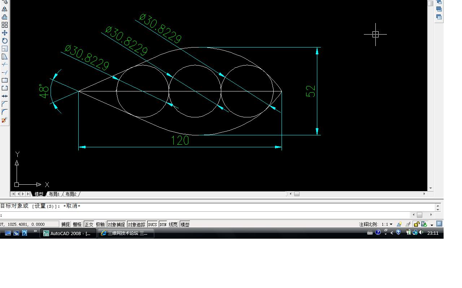Viewport: 462px width, 288px height.
Task: Toggle 极轴 polar tracking
Action: (x=100, y=224)
